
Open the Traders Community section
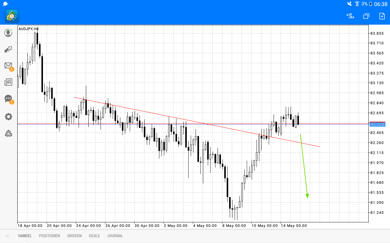(x=8, y=133)
